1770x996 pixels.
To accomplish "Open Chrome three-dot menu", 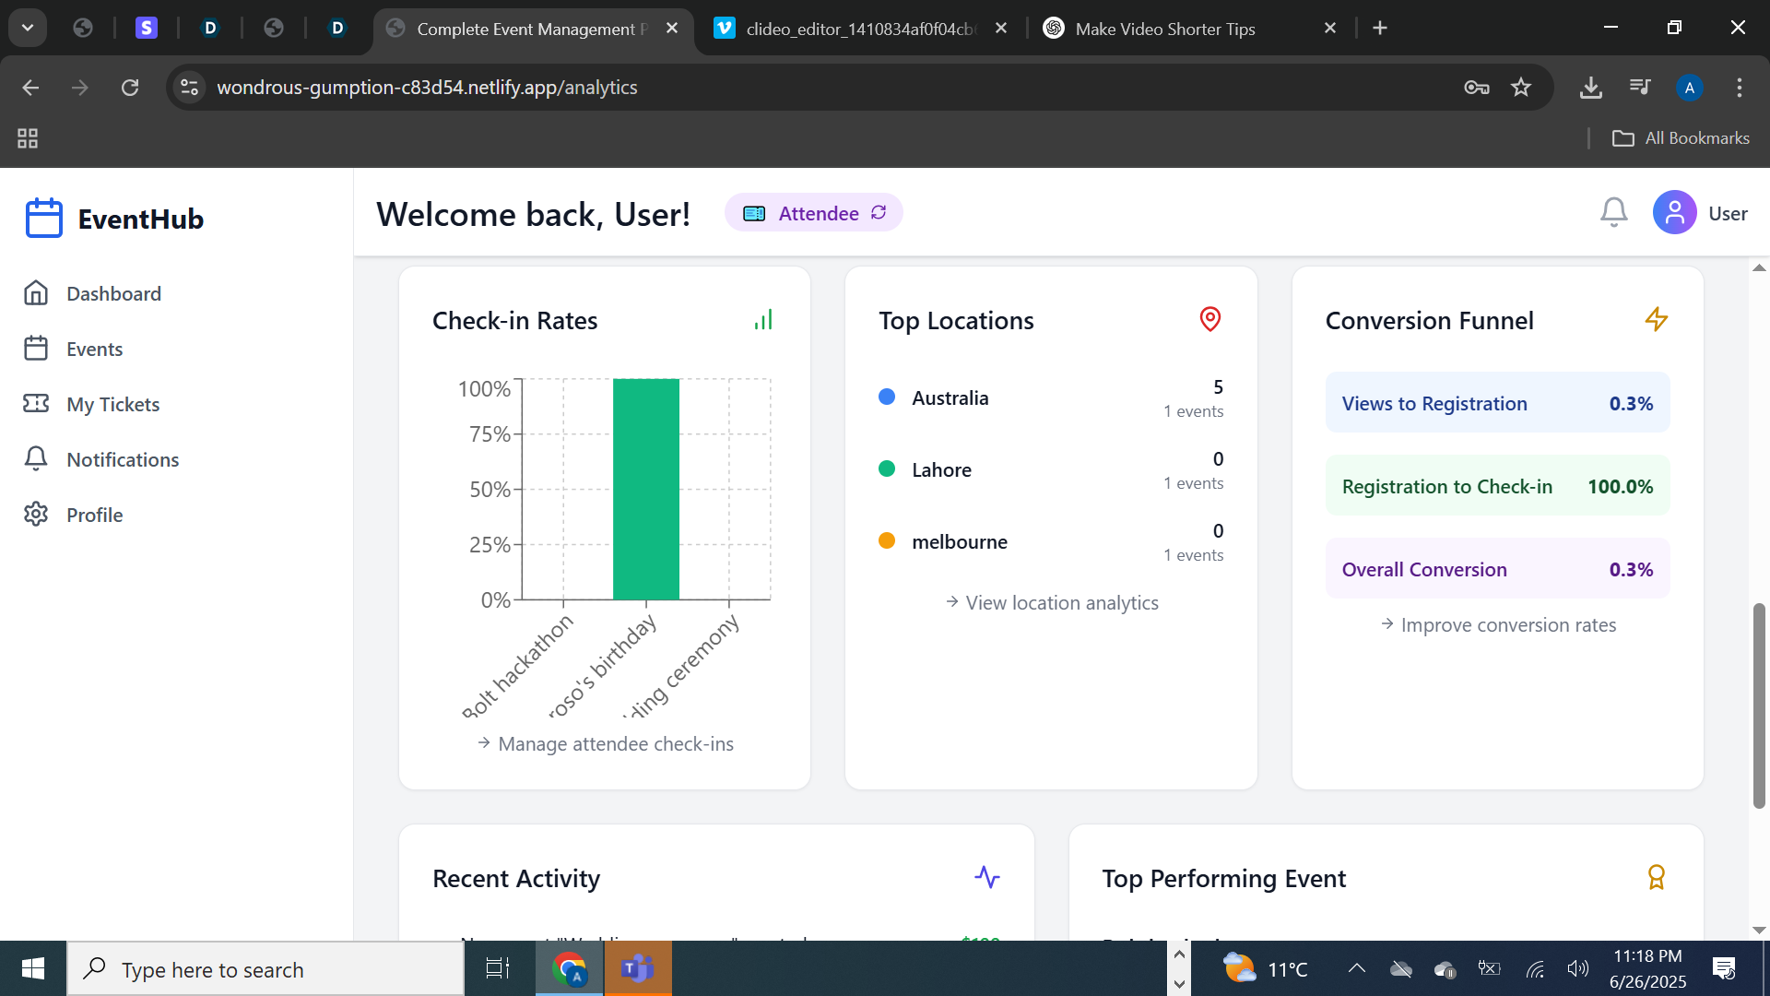I will [x=1739, y=88].
